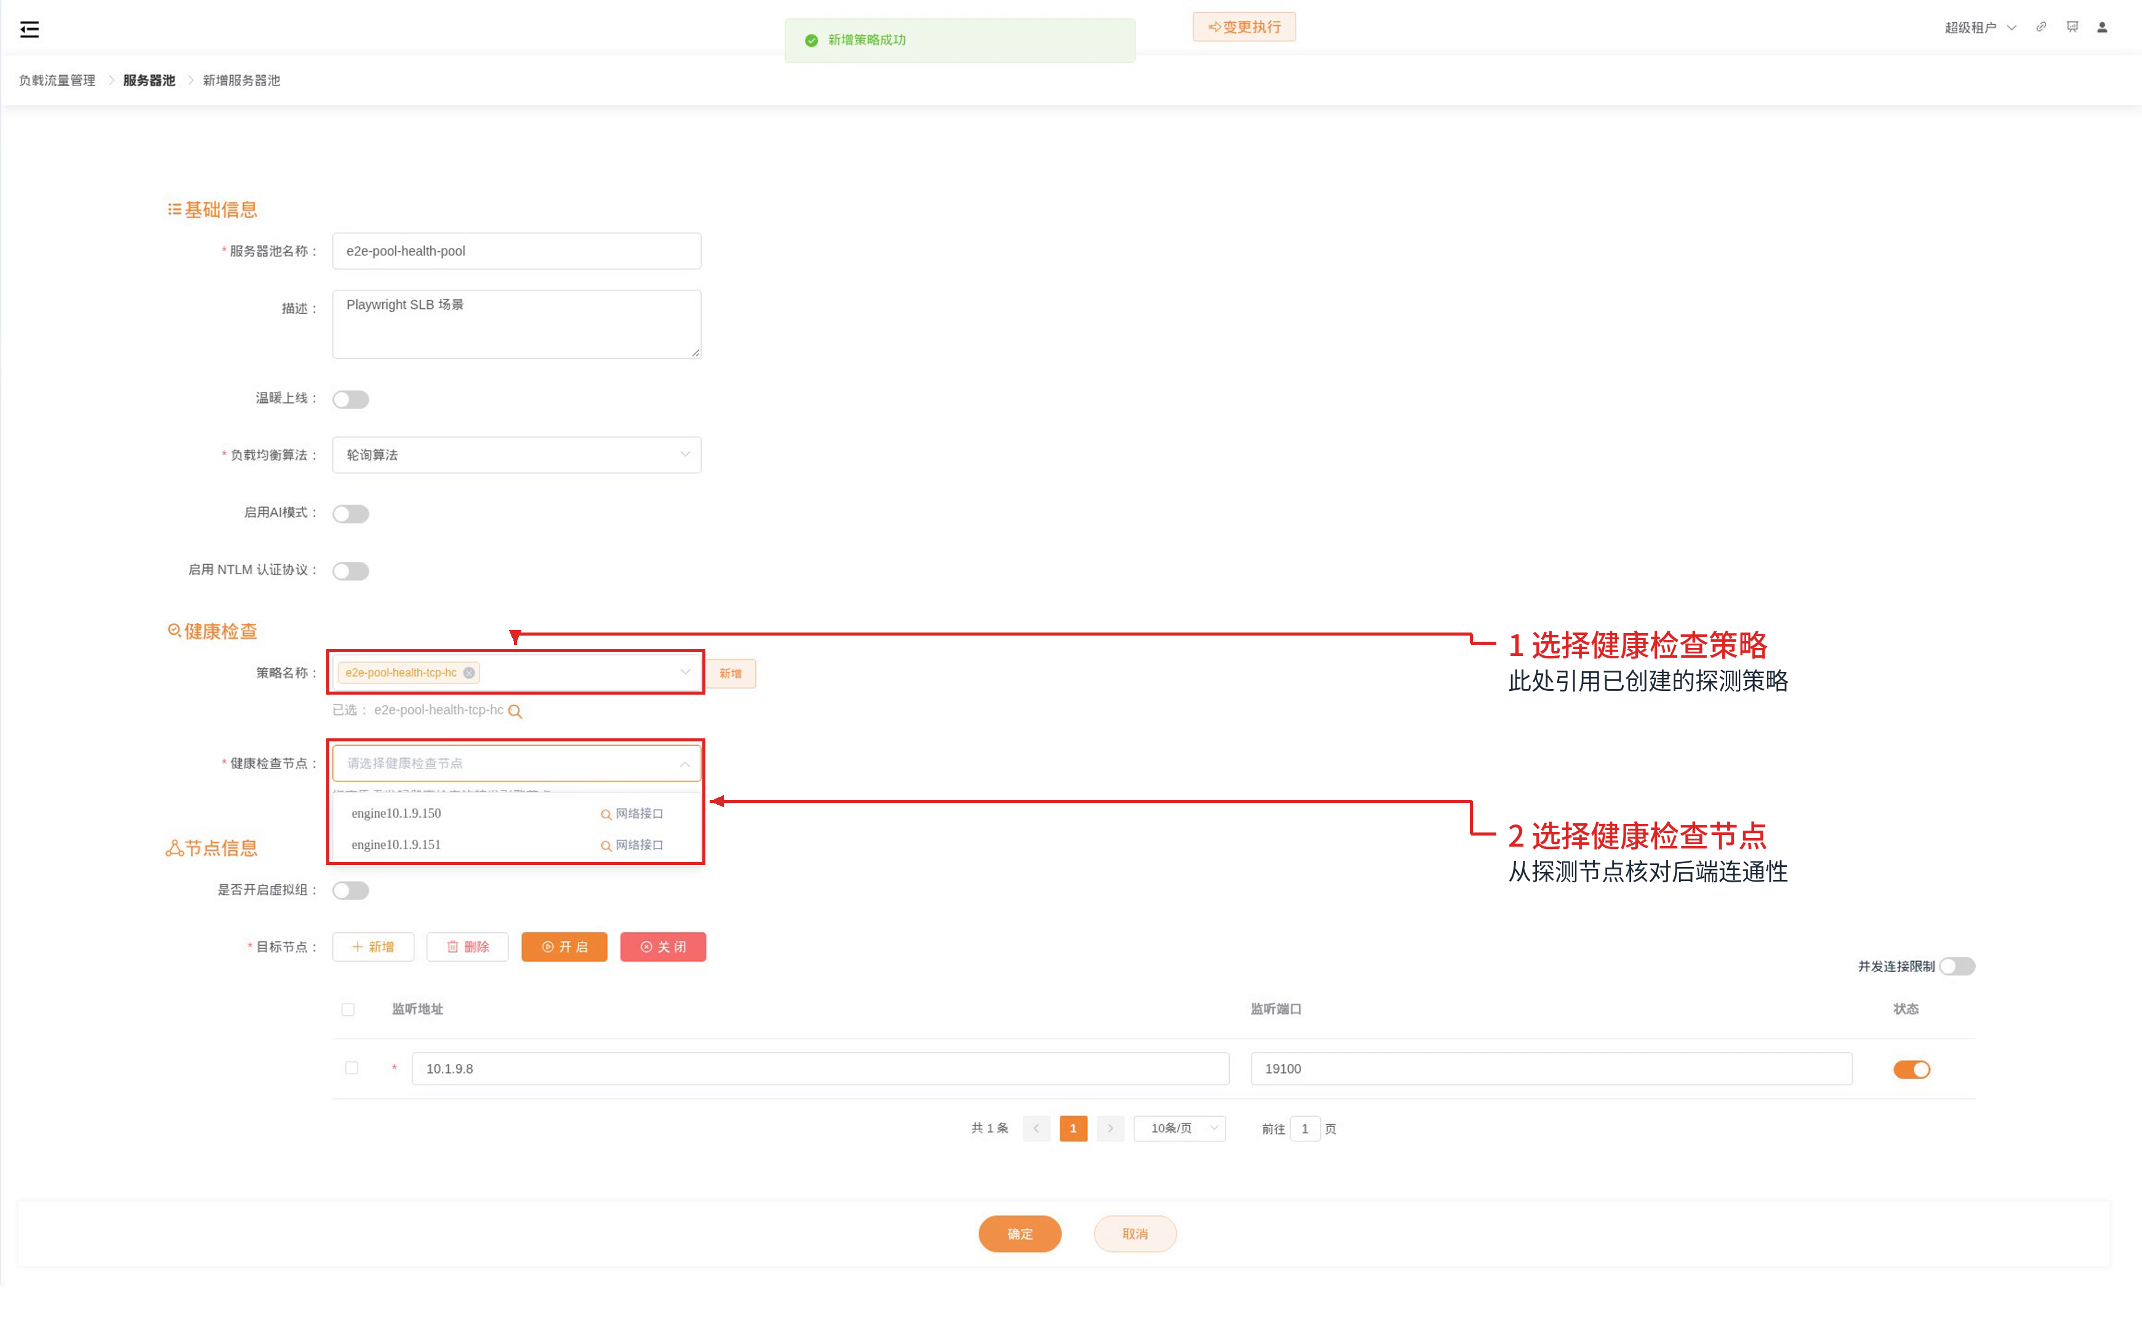2142x1329 pixels.
Task: Go to next page arrow
Action: (x=1110, y=1128)
